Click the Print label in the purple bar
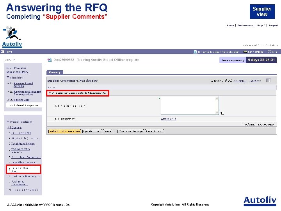The image size is (281, 211). [274, 52]
